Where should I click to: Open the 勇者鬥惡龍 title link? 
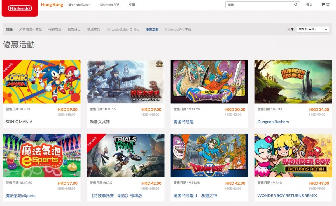pyautogui.click(x=183, y=122)
